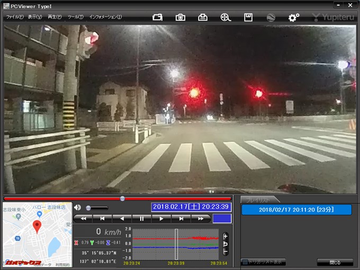Mute audio using the speaker icon

point(78,208)
